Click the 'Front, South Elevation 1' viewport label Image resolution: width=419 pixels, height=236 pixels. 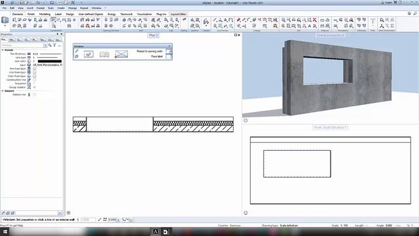tap(330, 128)
